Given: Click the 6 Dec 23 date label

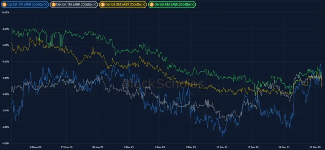Looking at the screenshot, I should [160, 147].
